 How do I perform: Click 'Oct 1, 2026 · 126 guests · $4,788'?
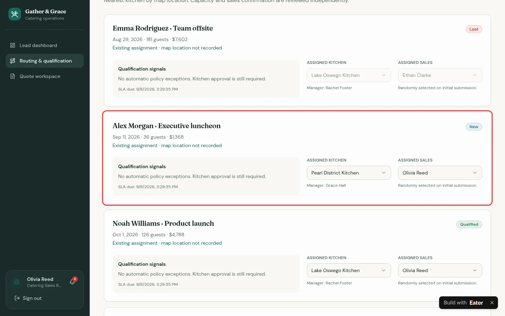148,235
